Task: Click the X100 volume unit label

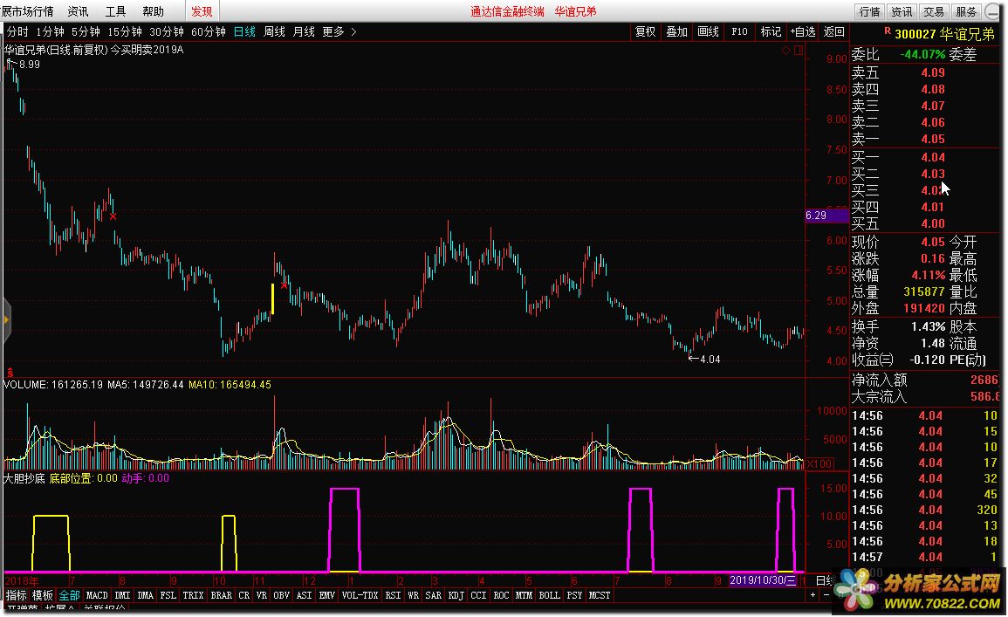Action: tap(819, 463)
